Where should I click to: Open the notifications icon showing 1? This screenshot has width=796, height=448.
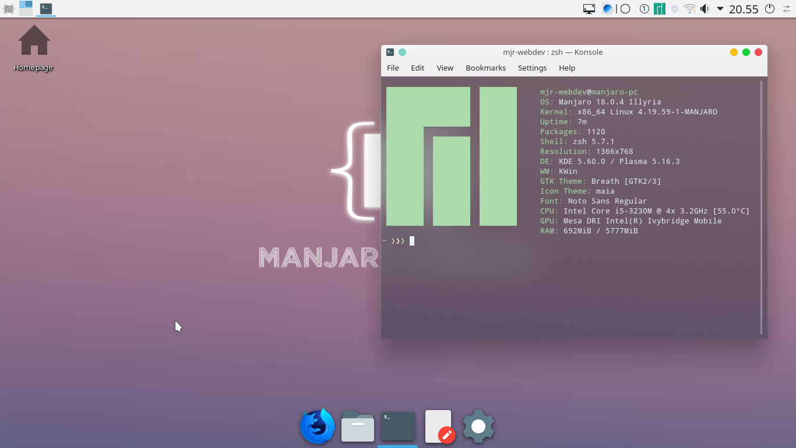pyautogui.click(x=644, y=9)
